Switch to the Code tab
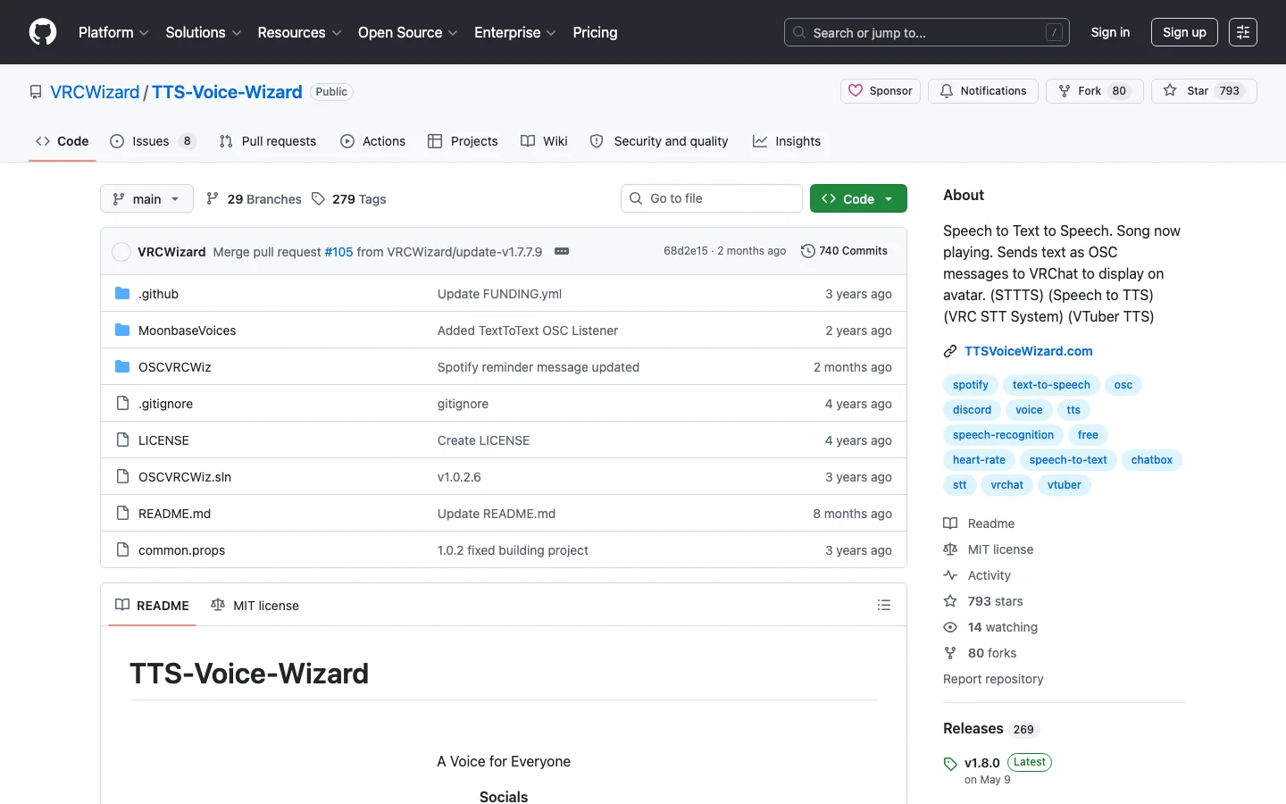This screenshot has width=1286, height=804. 62,141
